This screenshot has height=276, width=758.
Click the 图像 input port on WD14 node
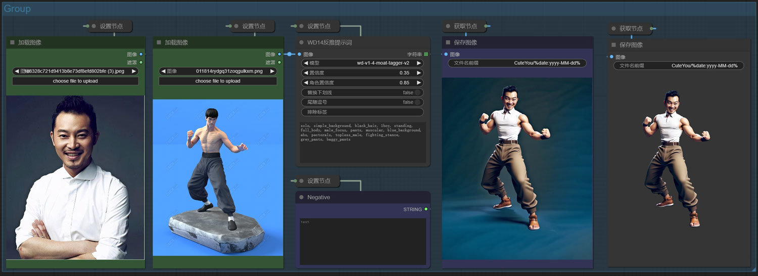(x=300, y=55)
